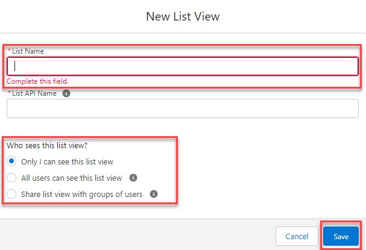Click the 'All users can see this list view' label text

pos(71,178)
